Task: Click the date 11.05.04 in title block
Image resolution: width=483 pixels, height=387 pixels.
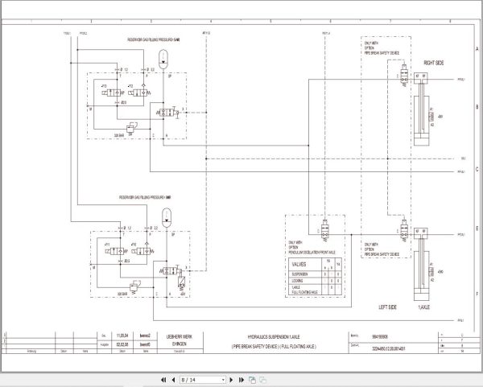Action: (122, 336)
